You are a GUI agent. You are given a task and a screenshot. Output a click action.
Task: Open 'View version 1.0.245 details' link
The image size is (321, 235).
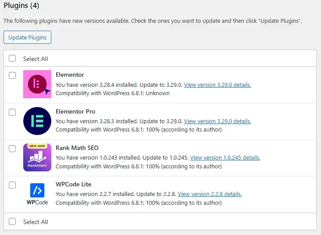(x=225, y=158)
